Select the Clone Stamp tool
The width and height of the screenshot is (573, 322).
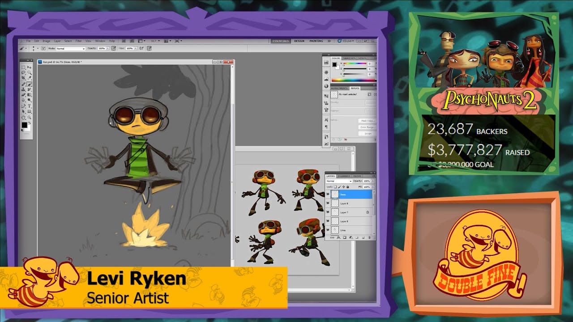(x=23, y=89)
